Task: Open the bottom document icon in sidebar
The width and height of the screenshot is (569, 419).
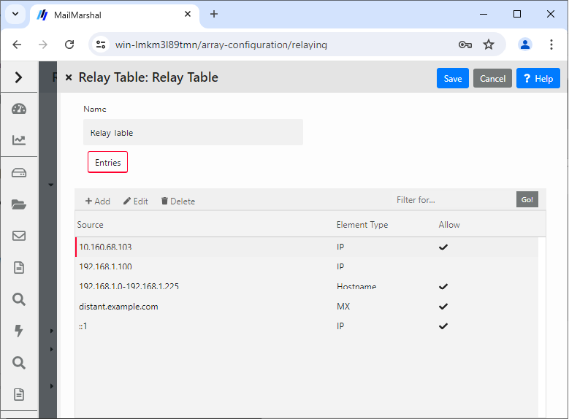Action: point(19,394)
